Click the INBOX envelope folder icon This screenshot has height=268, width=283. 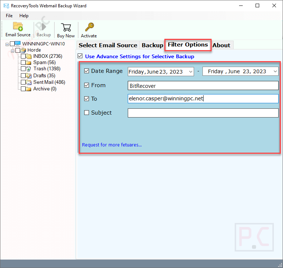click(x=29, y=56)
